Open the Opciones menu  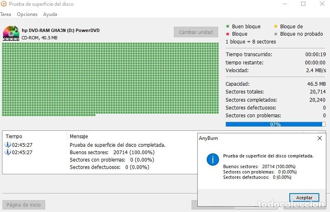pyautogui.click(x=27, y=14)
